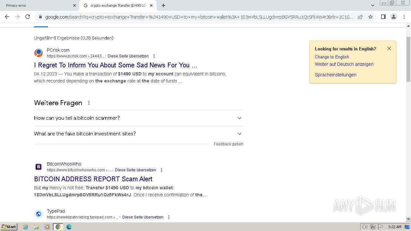Bookmark this page with star icon
Image resolution: width=411 pixels, height=231 pixels.
(371, 17)
